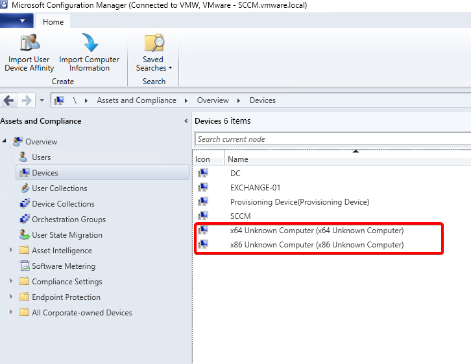Click the Search current node field
The image size is (471, 364).
coord(331,139)
